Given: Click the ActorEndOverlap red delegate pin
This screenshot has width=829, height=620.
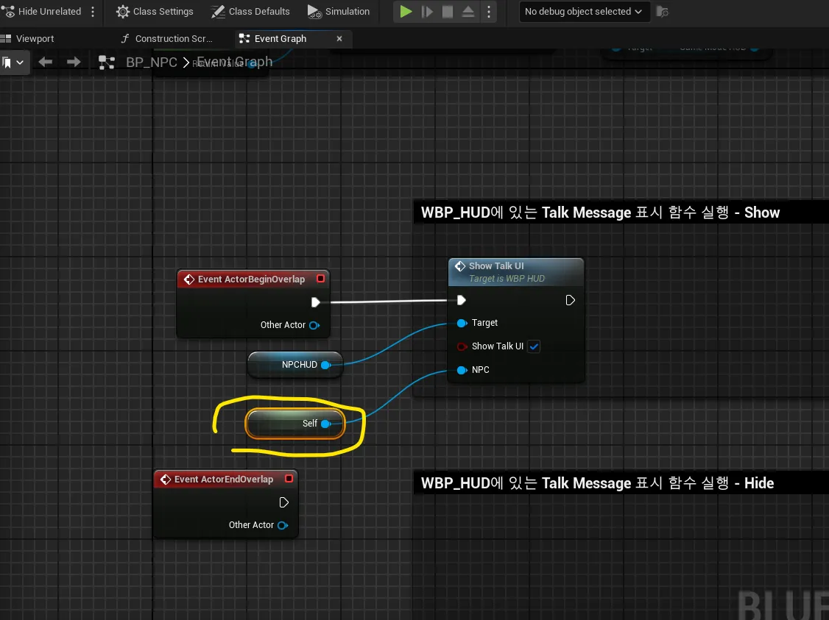Looking at the screenshot, I should point(289,479).
